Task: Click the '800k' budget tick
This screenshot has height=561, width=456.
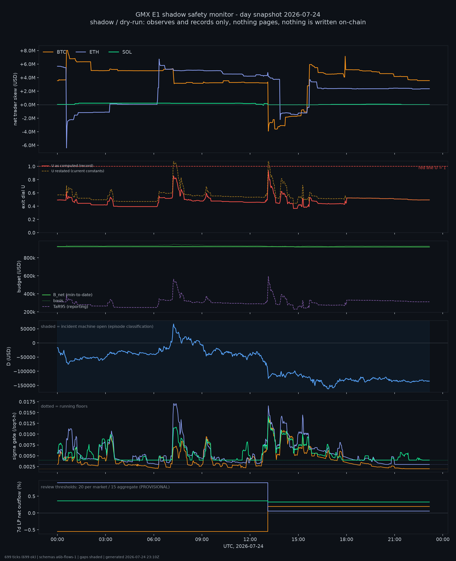Action: click(x=29, y=258)
